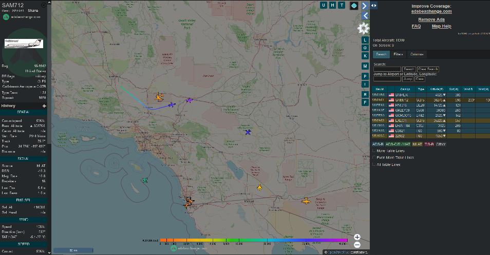Open the FAQ link
Image resolution: width=490 pixels, height=255 pixels.
pyautogui.click(x=416, y=26)
